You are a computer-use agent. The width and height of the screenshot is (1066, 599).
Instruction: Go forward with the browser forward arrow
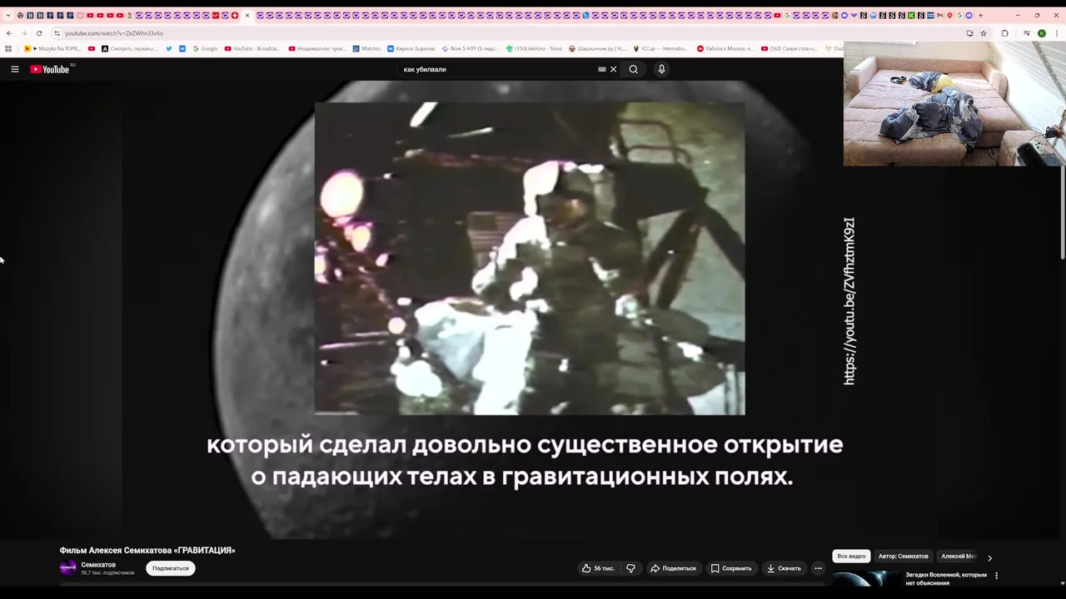click(23, 33)
